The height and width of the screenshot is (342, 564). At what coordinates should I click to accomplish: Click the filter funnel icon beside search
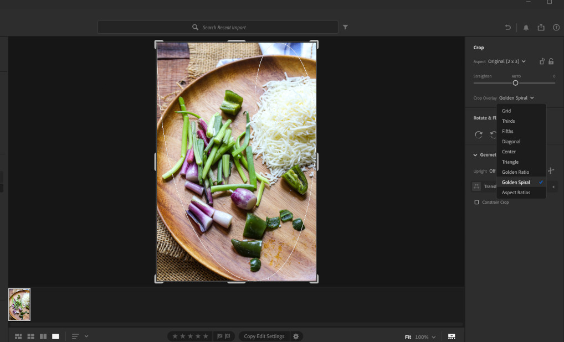coord(345,27)
